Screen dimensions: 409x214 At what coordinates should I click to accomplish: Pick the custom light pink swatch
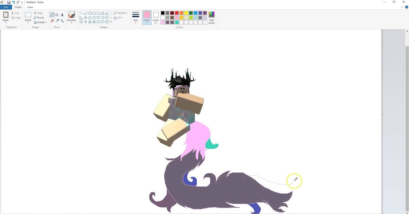click(163, 22)
